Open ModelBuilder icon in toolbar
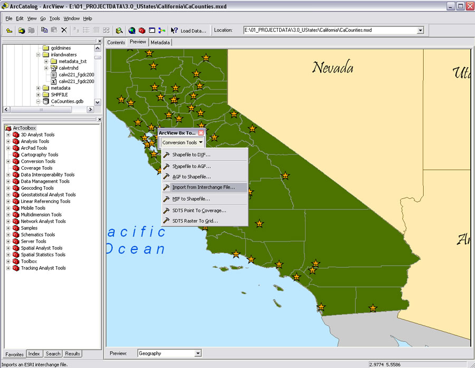This screenshot has width=475, height=368. [162, 30]
